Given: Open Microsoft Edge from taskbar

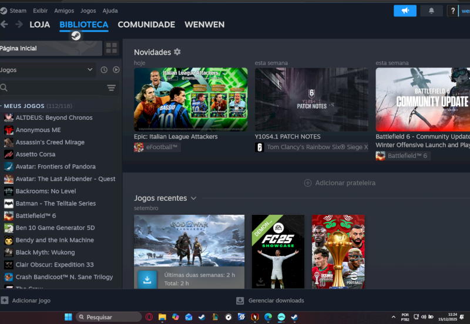Looking at the screenshot, I should coord(268,317).
